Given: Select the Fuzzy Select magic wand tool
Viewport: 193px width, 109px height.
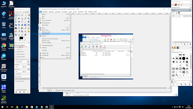Looking at the screenshot, I should click(x=25, y=15).
